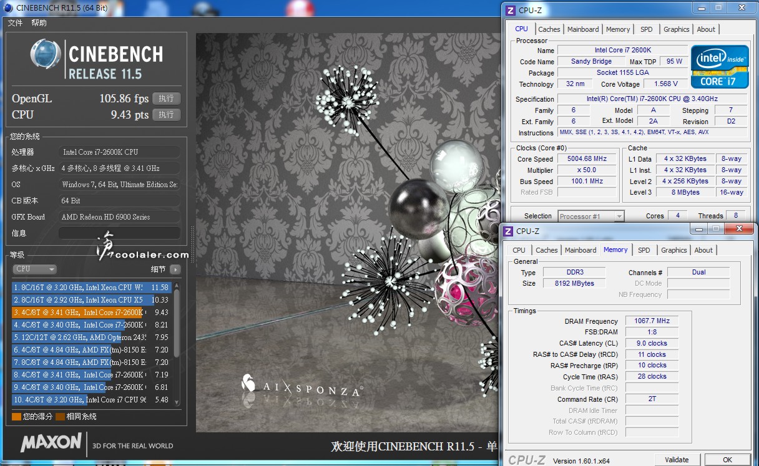Click the Cinebench sphere logo

pyautogui.click(x=46, y=54)
